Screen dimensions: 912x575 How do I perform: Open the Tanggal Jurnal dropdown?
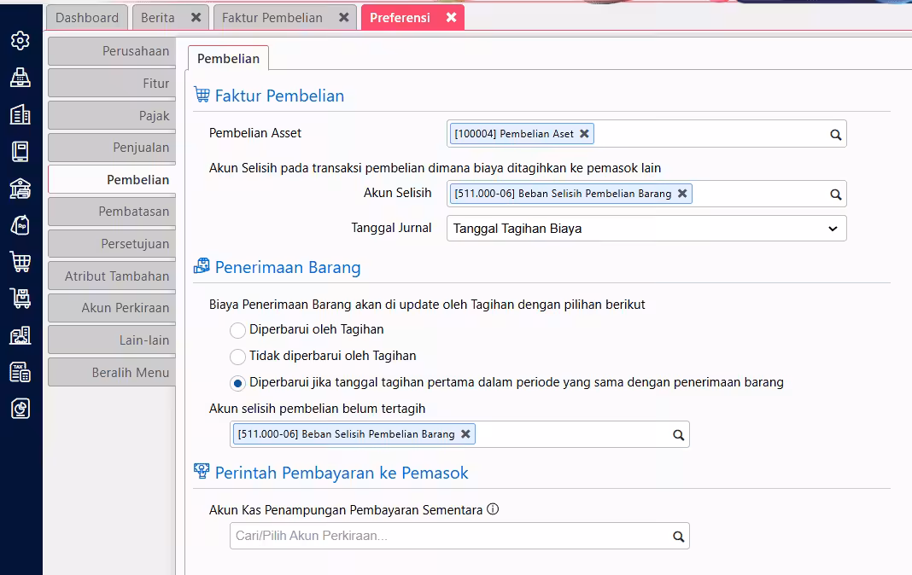(x=646, y=229)
